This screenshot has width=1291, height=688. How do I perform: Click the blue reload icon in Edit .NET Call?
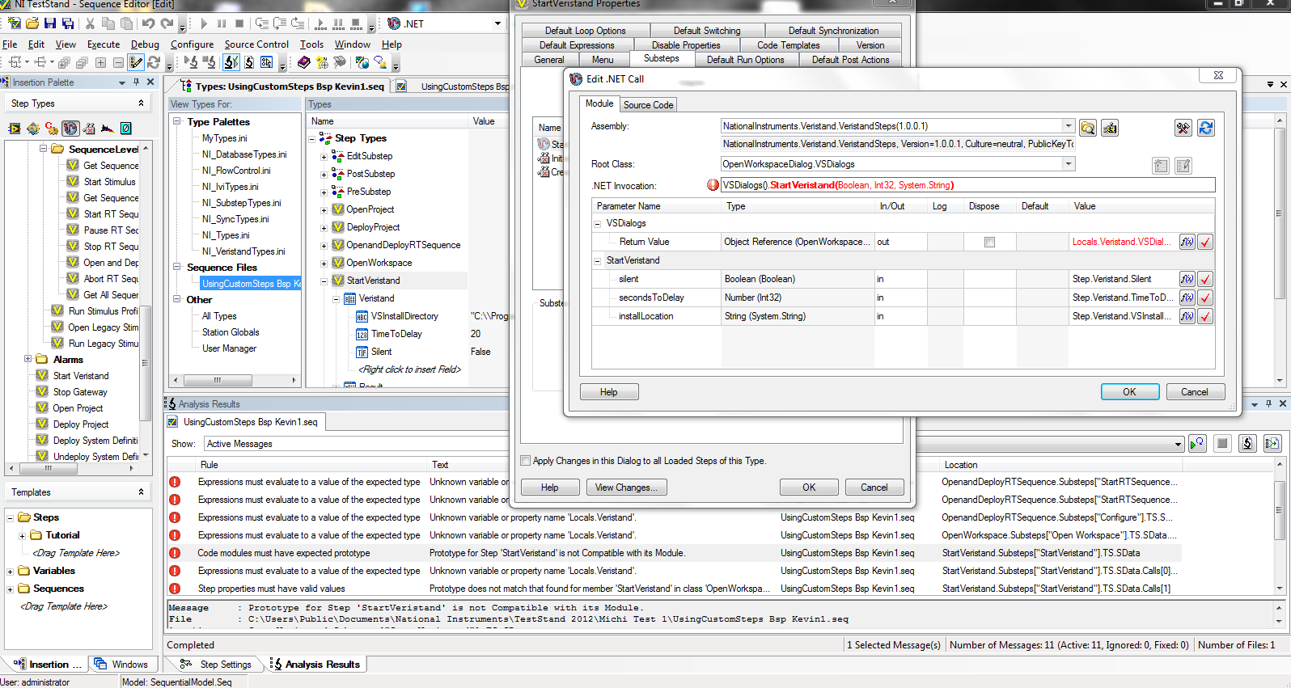(1205, 128)
